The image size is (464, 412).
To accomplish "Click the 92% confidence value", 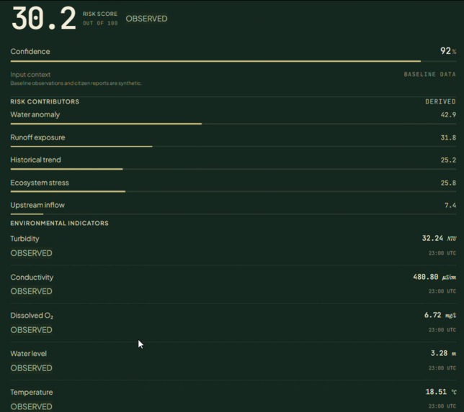I will [448, 51].
